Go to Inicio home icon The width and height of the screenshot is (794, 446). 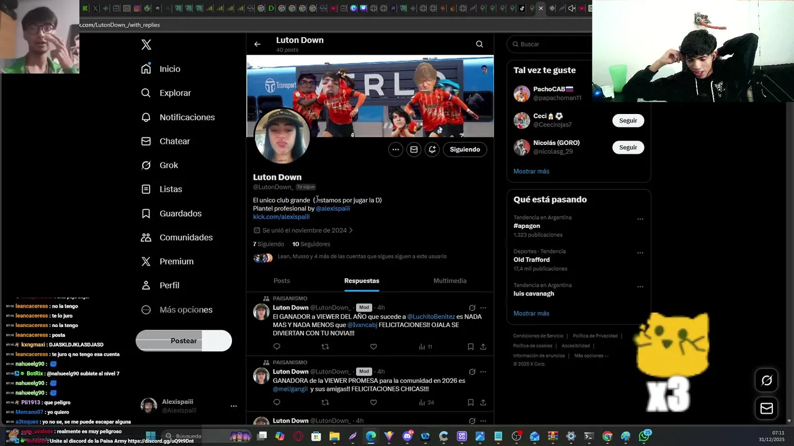pyautogui.click(x=146, y=69)
